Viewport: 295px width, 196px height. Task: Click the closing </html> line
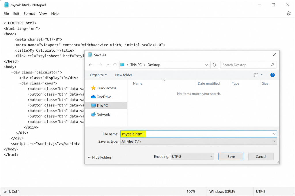pos(11,155)
